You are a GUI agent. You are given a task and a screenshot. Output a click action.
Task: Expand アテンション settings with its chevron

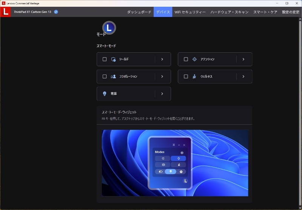click(x=243, y=59)
